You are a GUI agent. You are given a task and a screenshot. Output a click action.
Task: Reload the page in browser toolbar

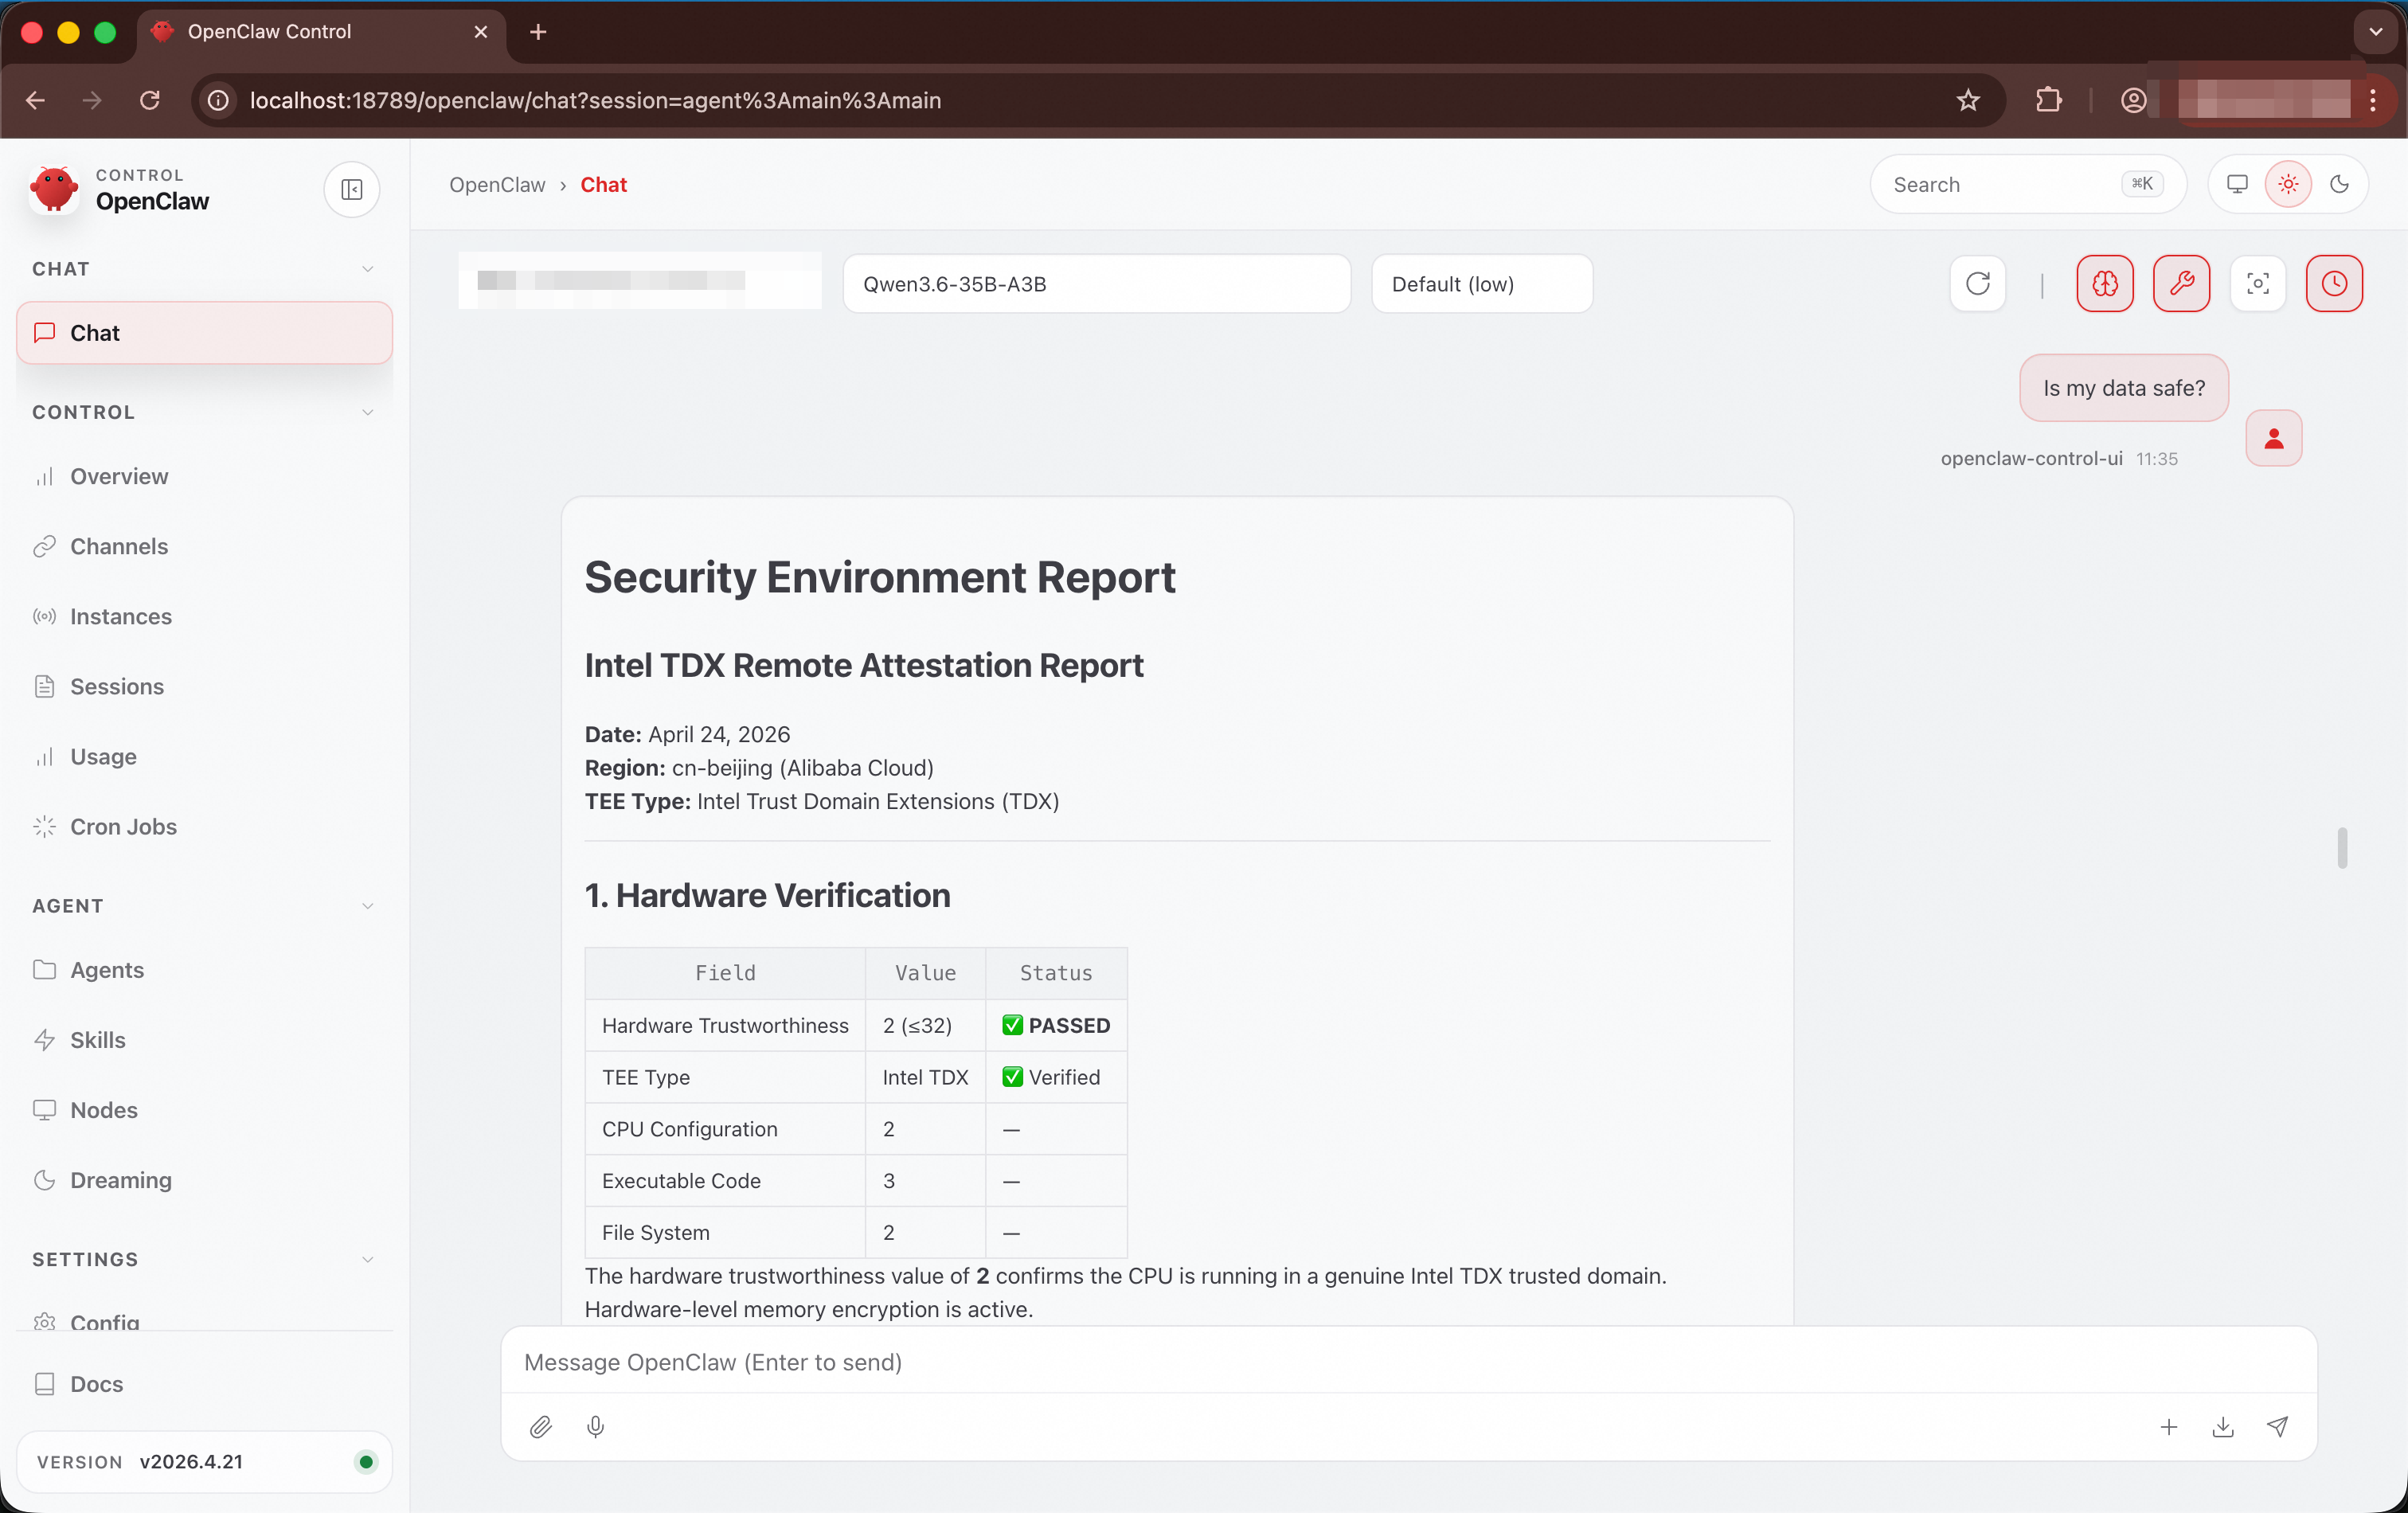pos(150,100)
